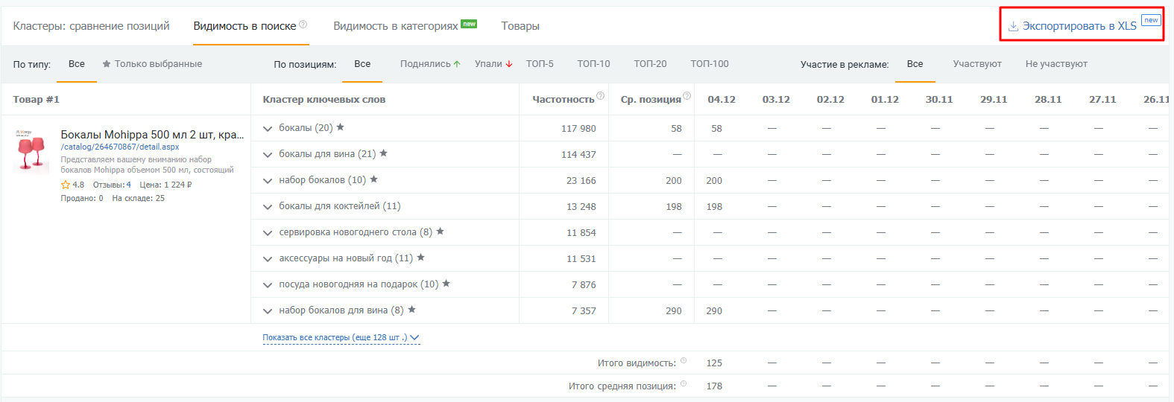The height and width of the screenshot is (402, 1174).
Task: Switch to Видимость в поиске tab
Action: (x=244, y=26)
